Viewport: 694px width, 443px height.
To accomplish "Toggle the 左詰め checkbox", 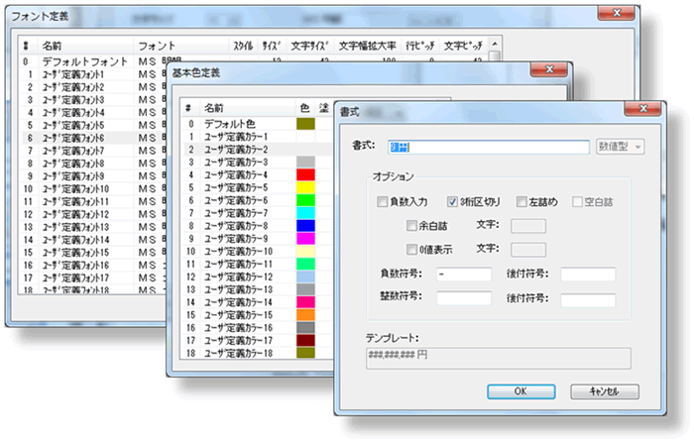I will point(521,201).
